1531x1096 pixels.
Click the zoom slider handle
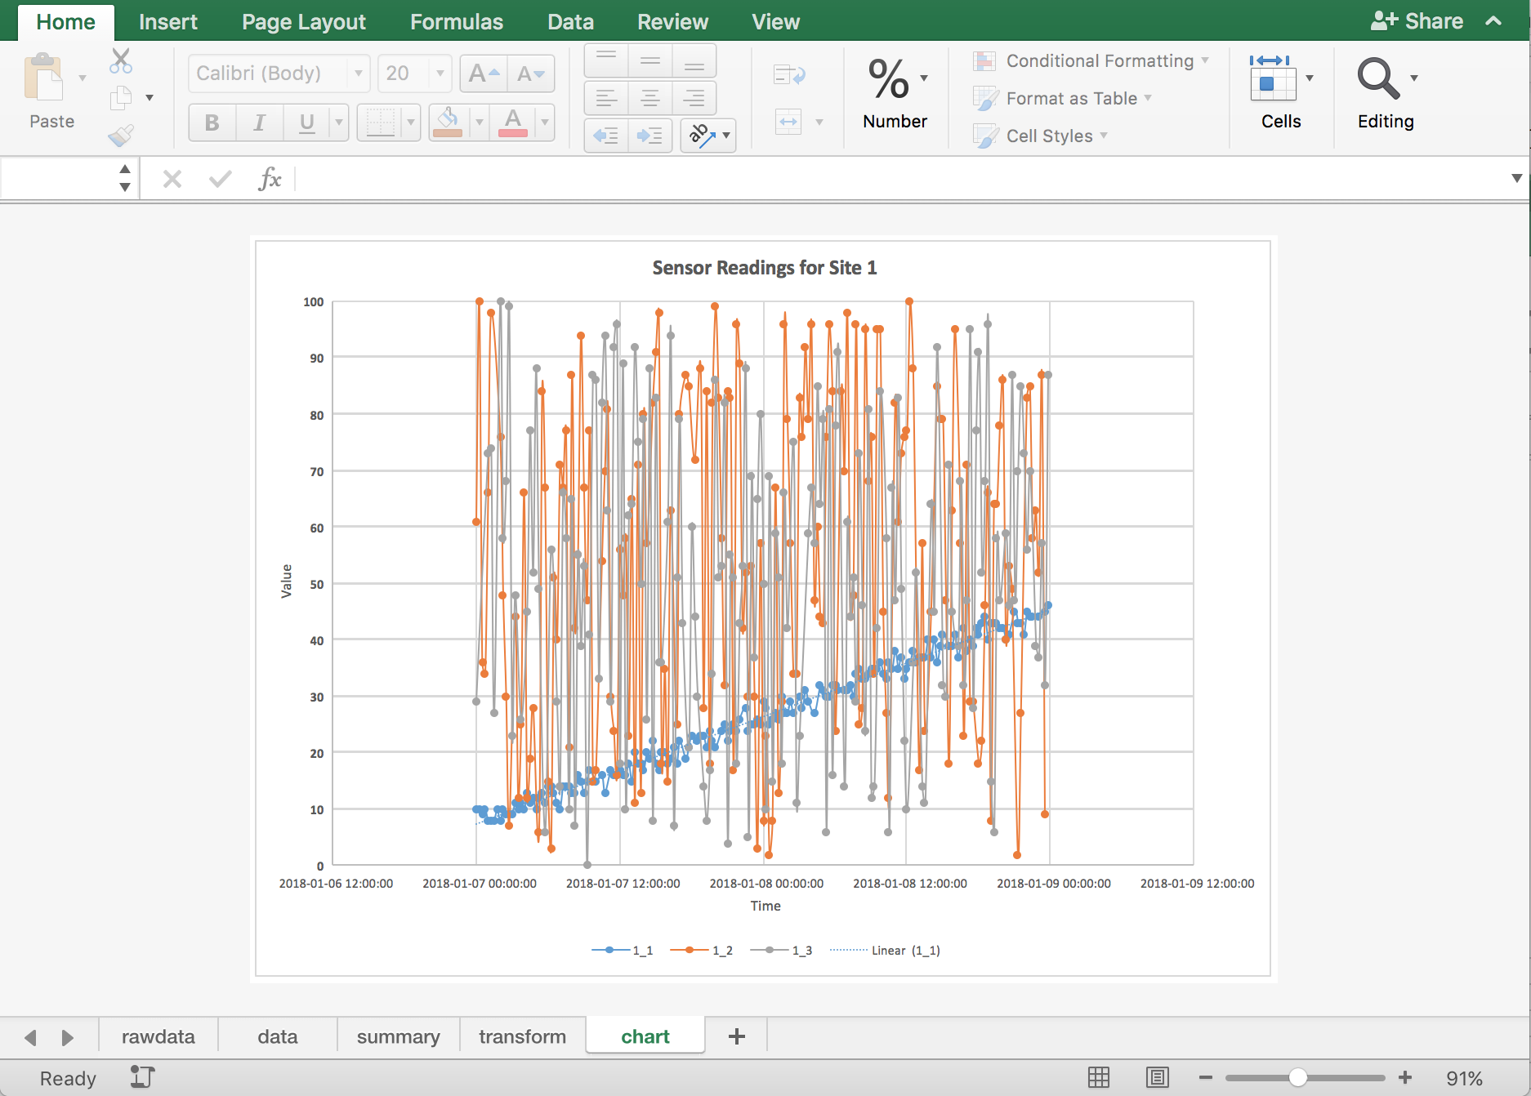click(1297, 1078)
